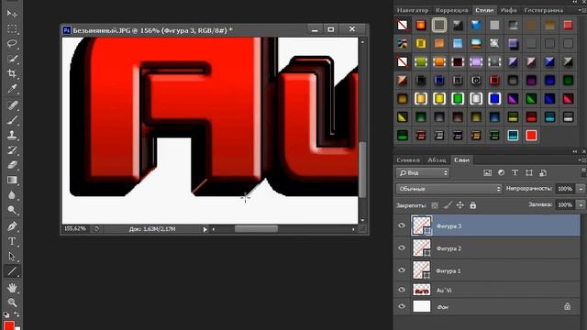Select the Lasso tool
Viewport: 587px width, 330px height.
point(12,44)
